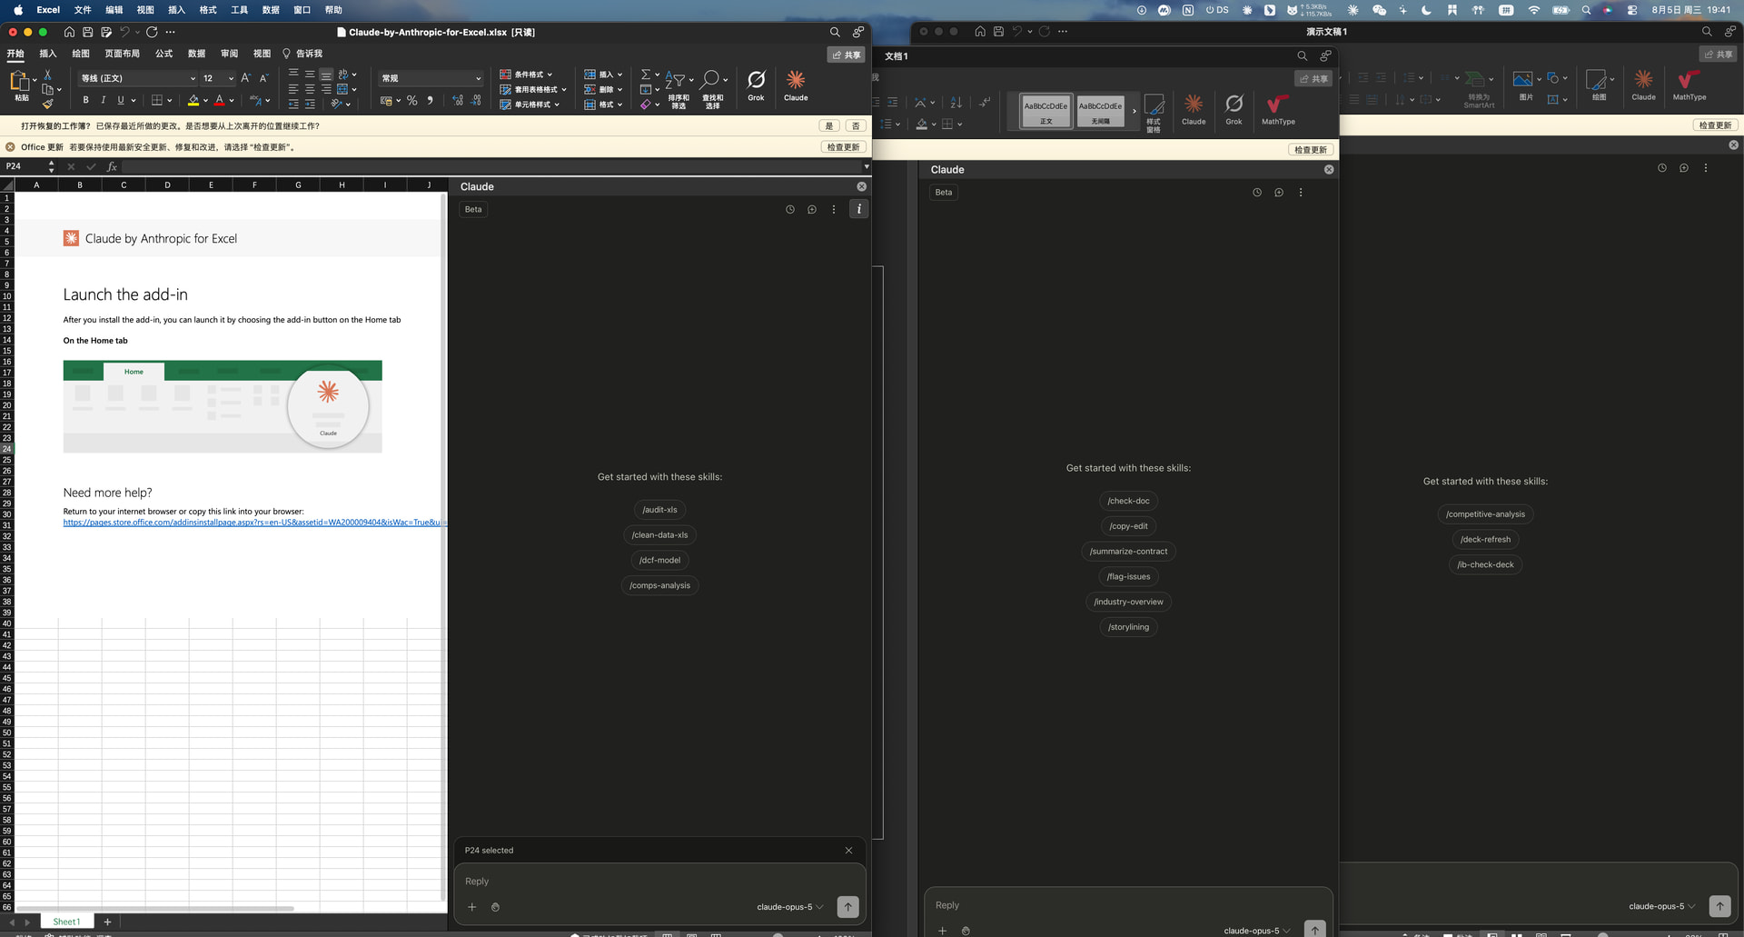Open Claude add-in in the Word ribbon
Image resolution: width=1744 pixels, height=937 pixels.
[x=1194, y=109]
